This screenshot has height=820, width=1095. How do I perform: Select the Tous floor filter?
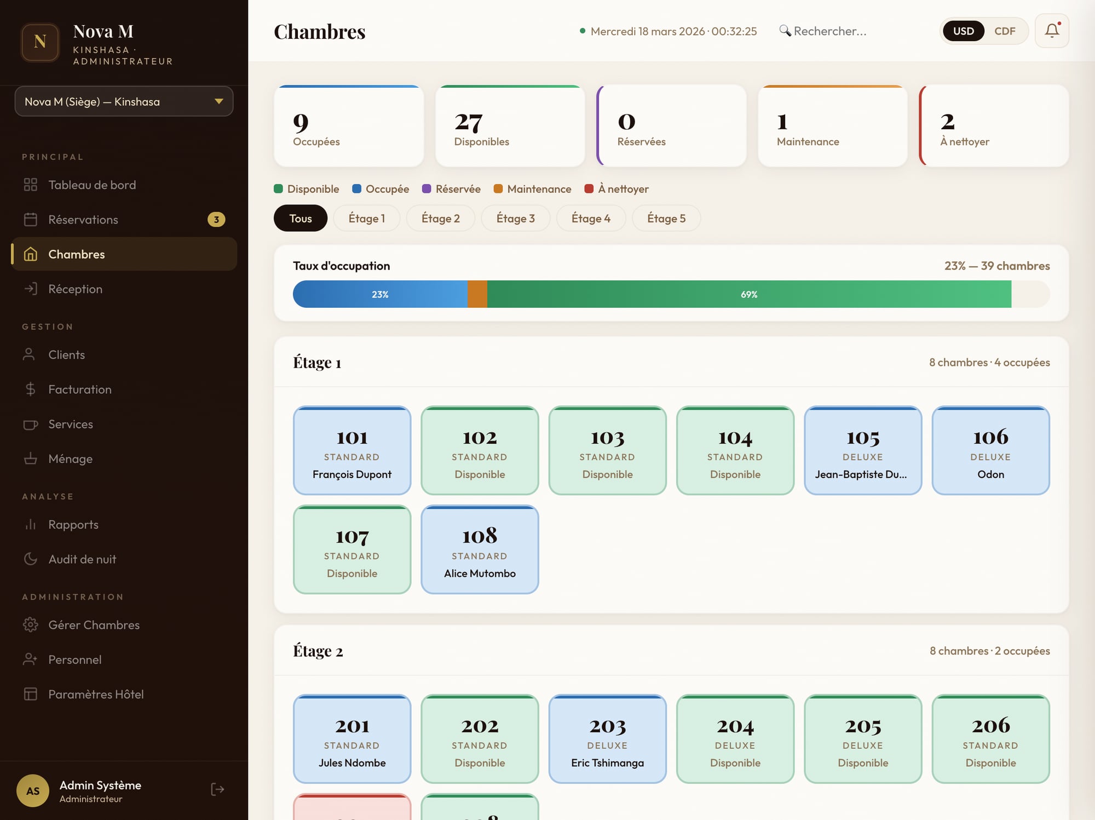pos(300,219)
